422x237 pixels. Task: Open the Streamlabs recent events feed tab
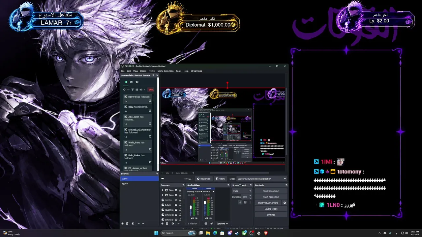point(126,82)
